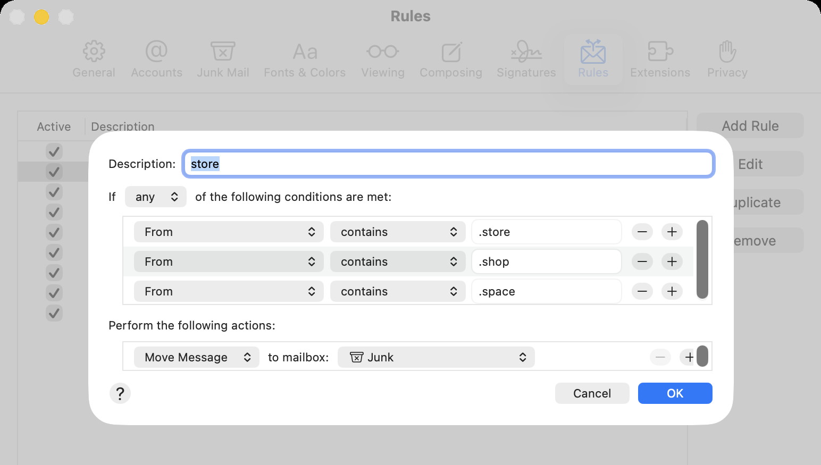Switch to the Rules tab
821x465 pixels.
(x=592, y=58)
